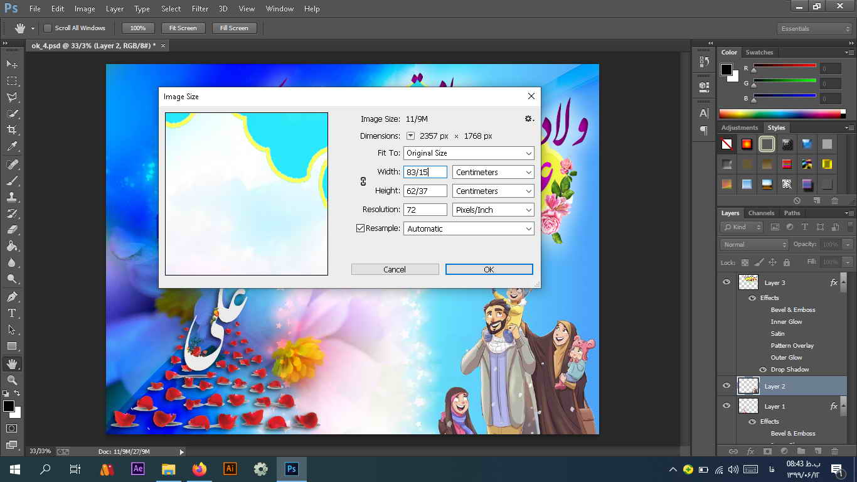857x482 pixels.
Task: Enable Scroll All Windows checkbox
Action: point(48,28)
